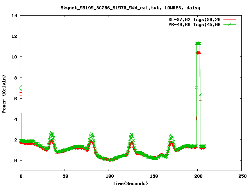This screenshot has height=187, width=250.
Task: Click y-axis tick label 12
Action: click(x=14, y=36)
